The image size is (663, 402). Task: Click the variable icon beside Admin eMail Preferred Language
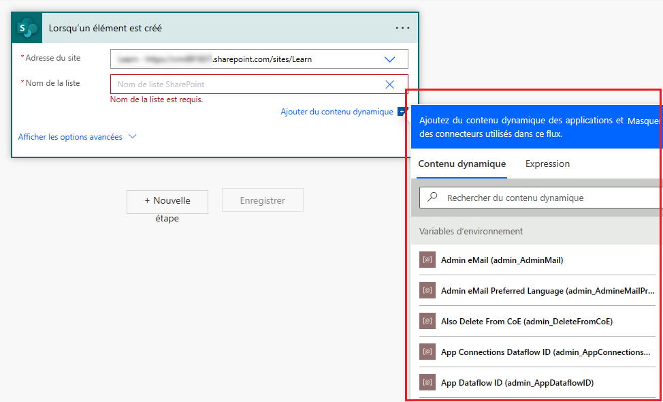[427, 290]
